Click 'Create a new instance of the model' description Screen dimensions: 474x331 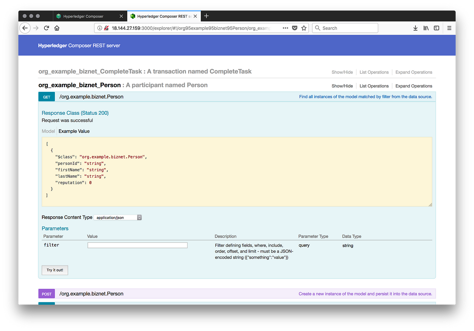(x=365, y=294)
